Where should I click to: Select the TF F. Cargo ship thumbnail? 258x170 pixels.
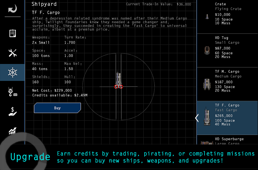coord(207,117)
